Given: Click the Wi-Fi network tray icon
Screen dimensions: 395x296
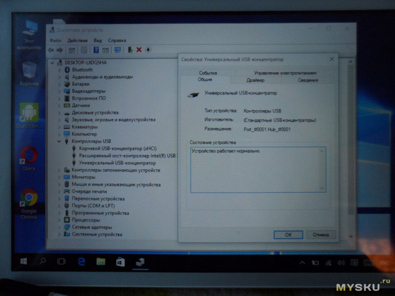Looking at the screenshot, I should coord(328,263).
